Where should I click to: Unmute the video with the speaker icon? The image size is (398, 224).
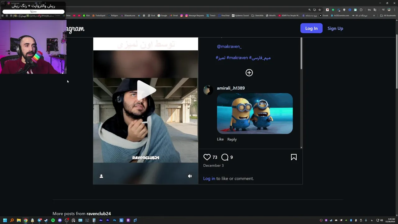(190, 176)
